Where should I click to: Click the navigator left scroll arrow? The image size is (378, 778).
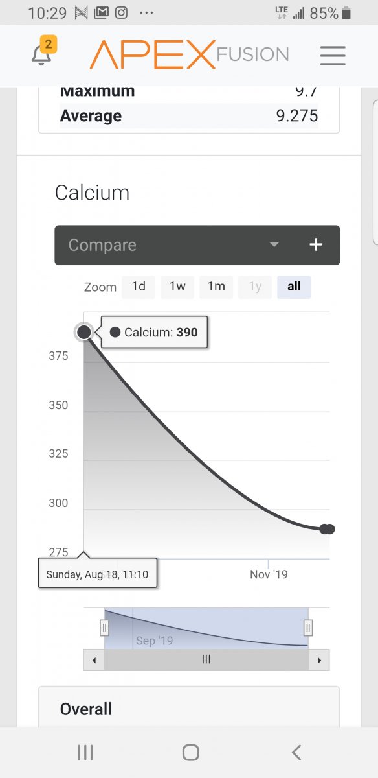pos(93,660)
